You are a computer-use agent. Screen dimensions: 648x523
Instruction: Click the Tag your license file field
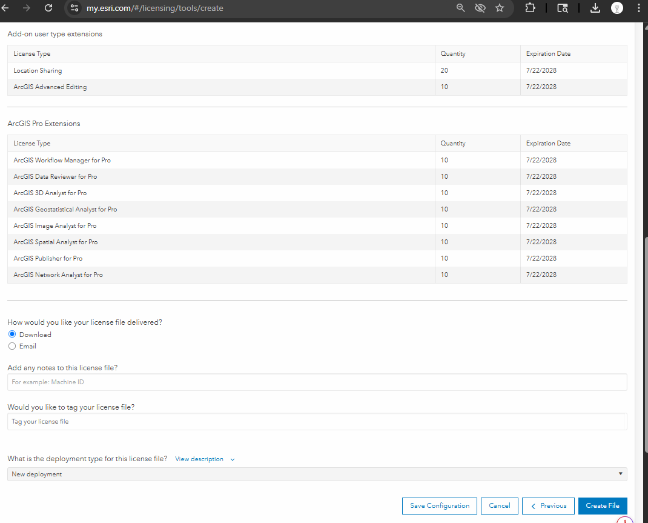317,422
